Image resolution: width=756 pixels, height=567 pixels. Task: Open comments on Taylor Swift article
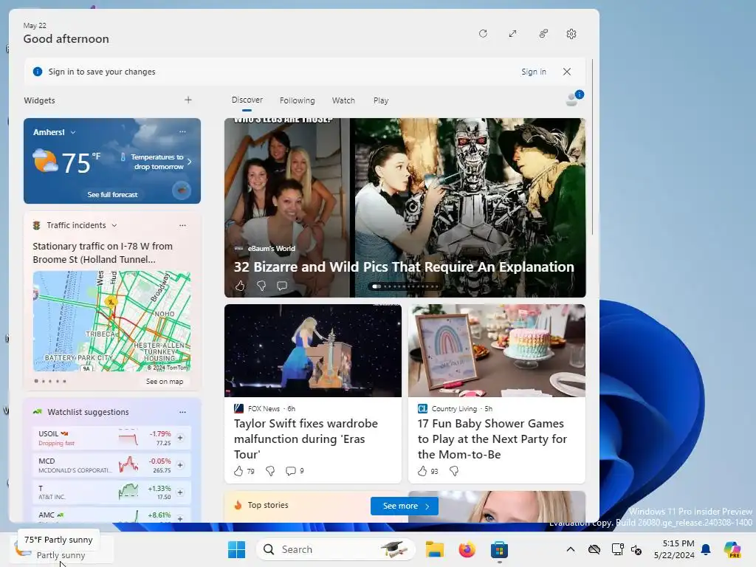[x=291, y=471]
